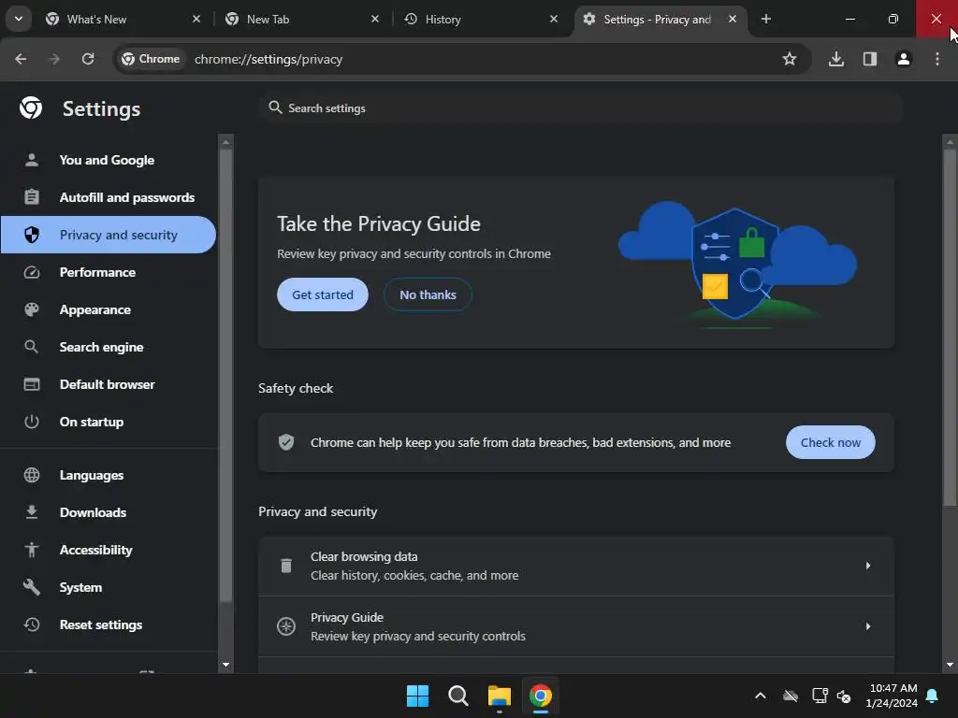Click the display/network tray icon

click(x=820, y=696)
